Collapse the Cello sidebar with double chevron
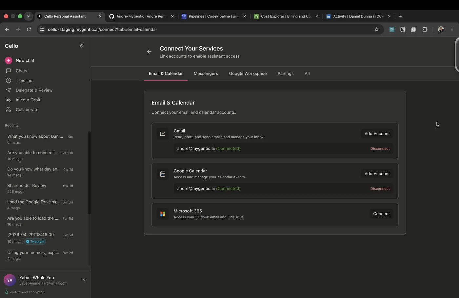The height and width of the screenshot is (298, 459). [x=81, y=46]
